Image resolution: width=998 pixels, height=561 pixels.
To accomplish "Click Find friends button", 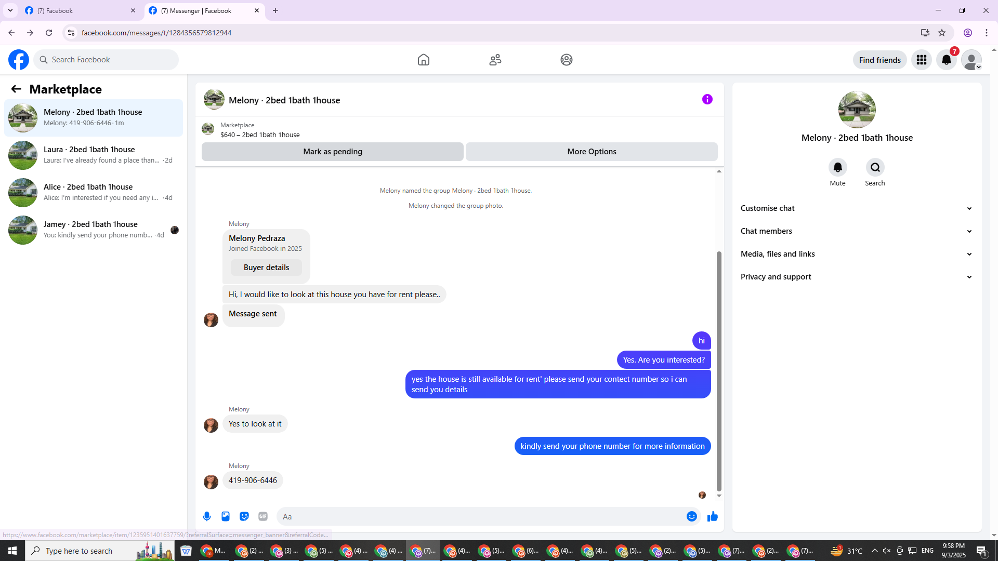I will pos(879,60).
